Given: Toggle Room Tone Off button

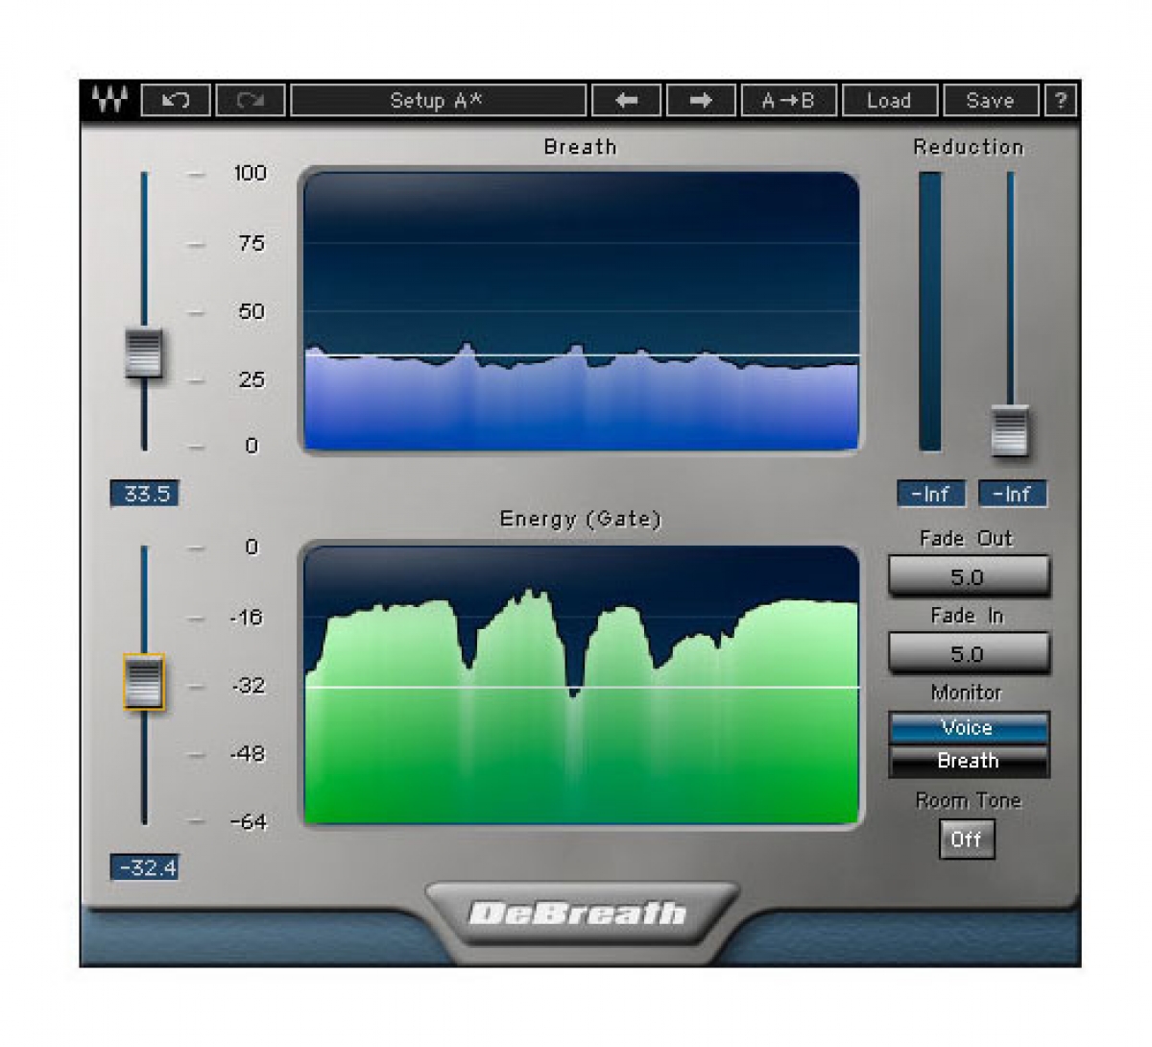Looking at the screenshot, I should tap(966, 840).
